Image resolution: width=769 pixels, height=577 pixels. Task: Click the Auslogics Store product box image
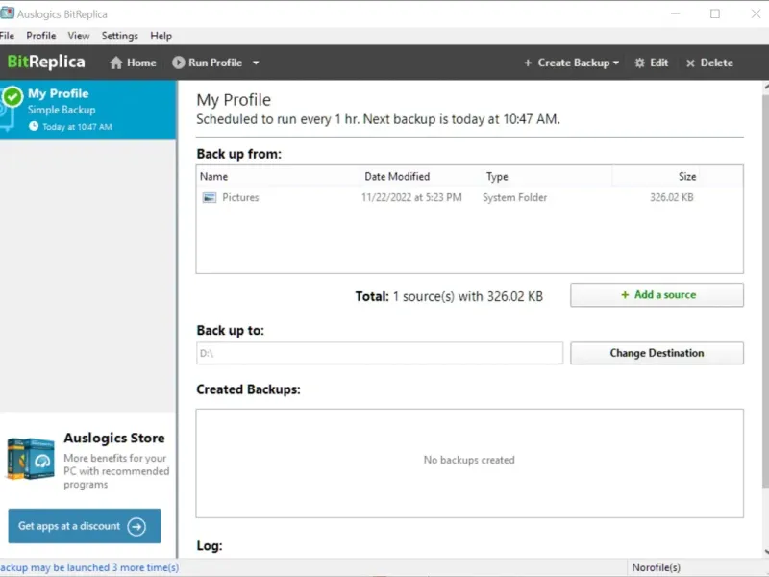(31, 459)
